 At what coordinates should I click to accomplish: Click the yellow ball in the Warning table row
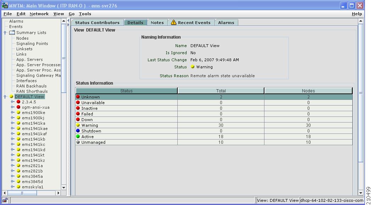[78, 125]
